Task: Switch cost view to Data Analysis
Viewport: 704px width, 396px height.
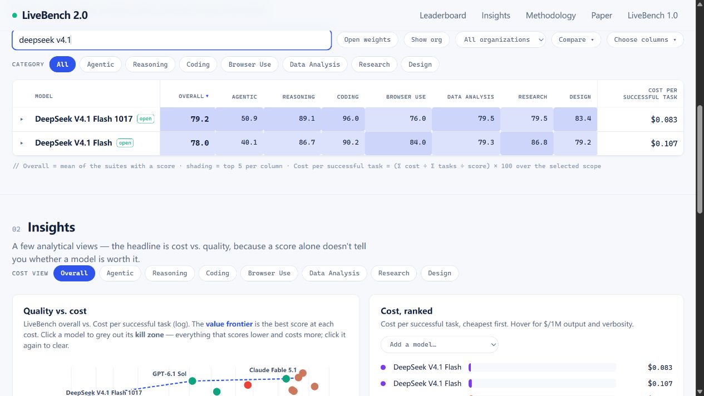Action: (x=334, y=273)
